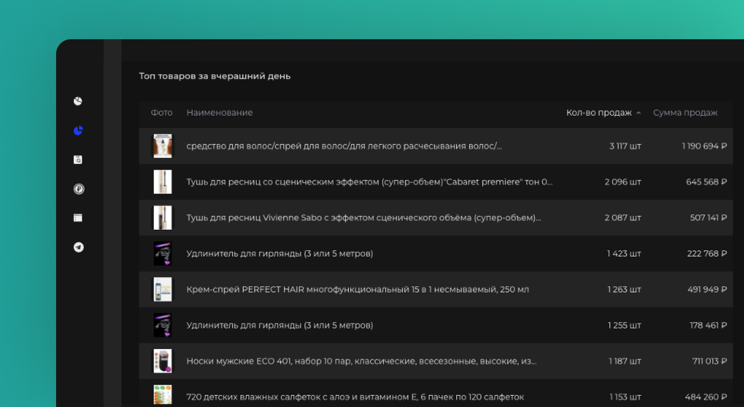Click PERFECT HAIR cream-spray product photo
The height and width of the screenshot is (407, 744).
(x=163, y=289)
